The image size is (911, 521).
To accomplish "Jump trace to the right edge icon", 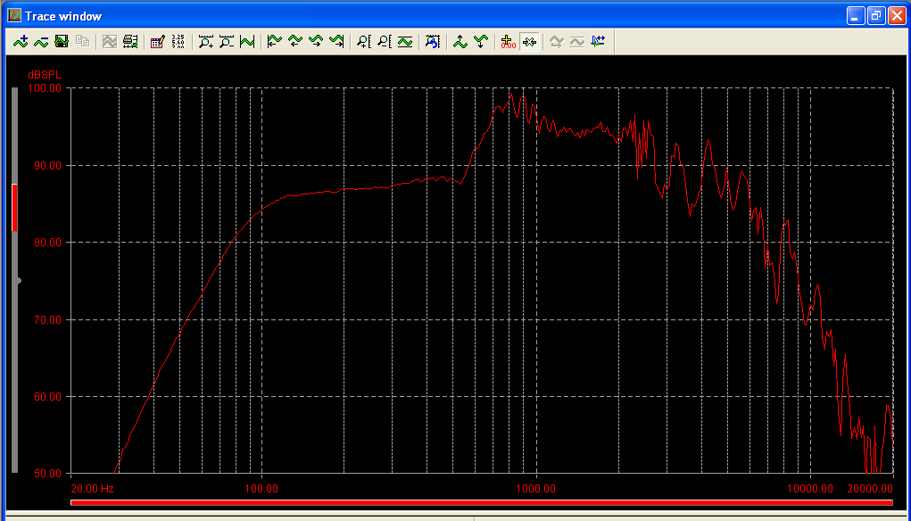I will [x=336, y=42].
